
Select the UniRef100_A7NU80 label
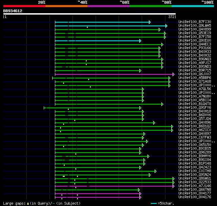(x=195, y=97)
